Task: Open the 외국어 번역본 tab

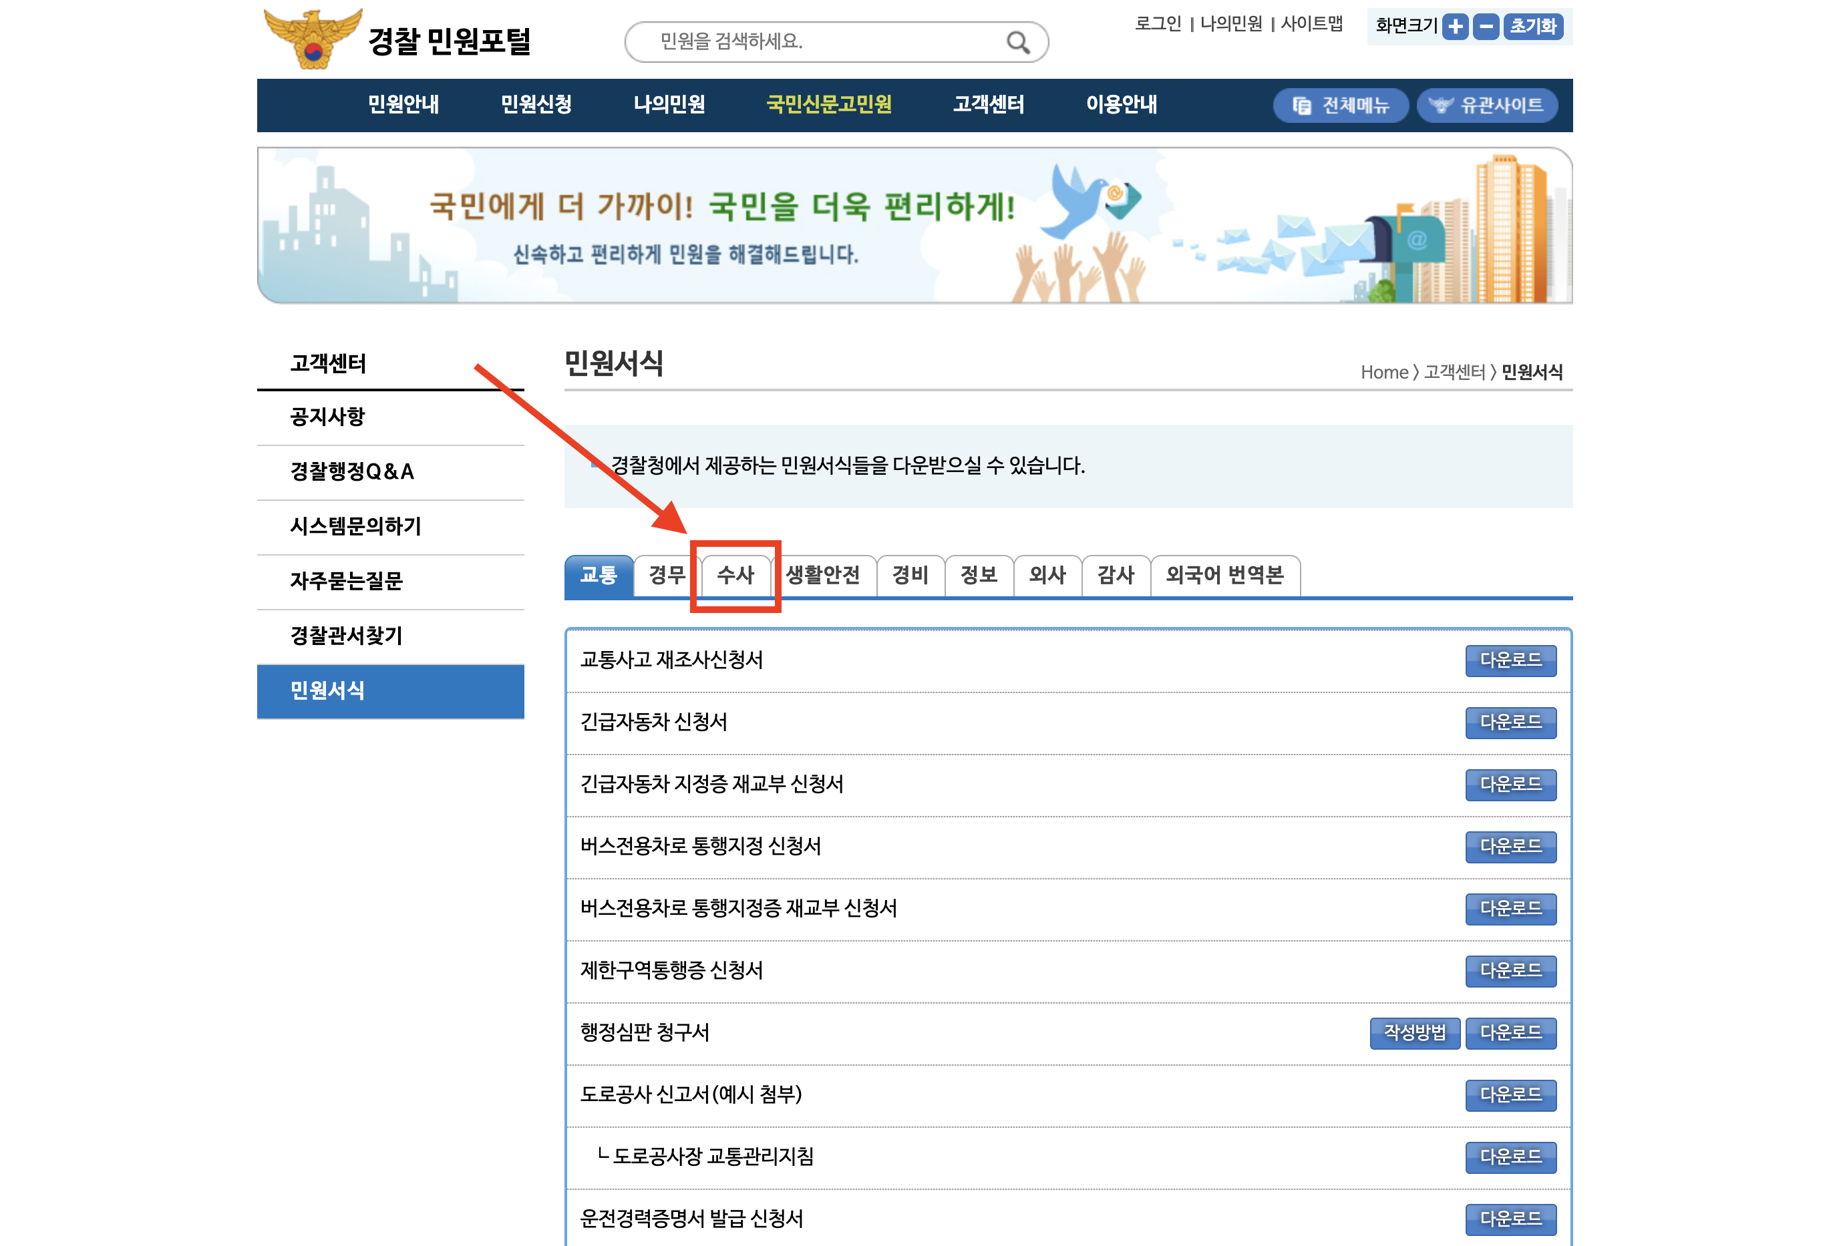Action: pos(1224,576)
